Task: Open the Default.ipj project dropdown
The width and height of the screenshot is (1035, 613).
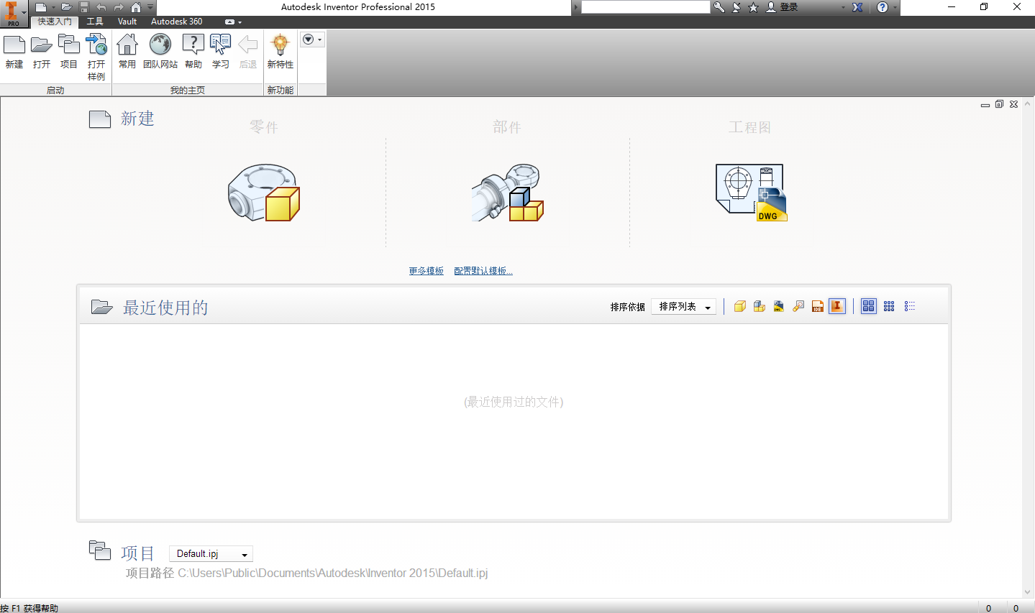Action: (210, 553)
